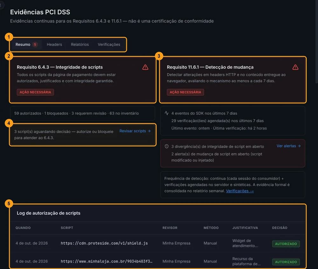Click Manual method in minhaloja row
The image size is (318, 269).
(x=210, y=261)
